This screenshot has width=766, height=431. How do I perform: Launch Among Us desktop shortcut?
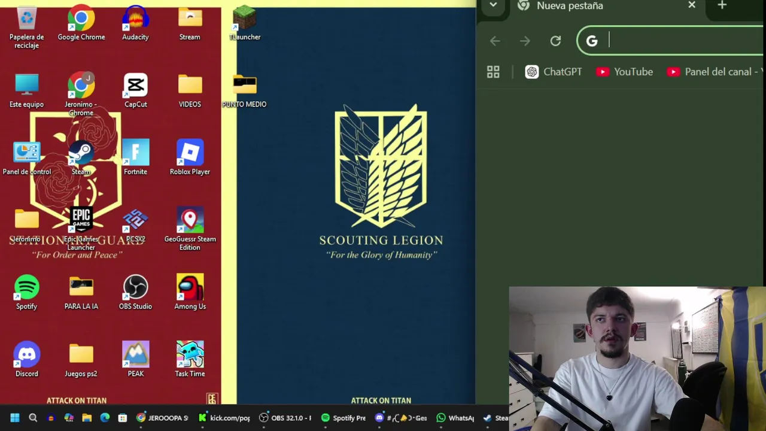(x=190, y=293)
